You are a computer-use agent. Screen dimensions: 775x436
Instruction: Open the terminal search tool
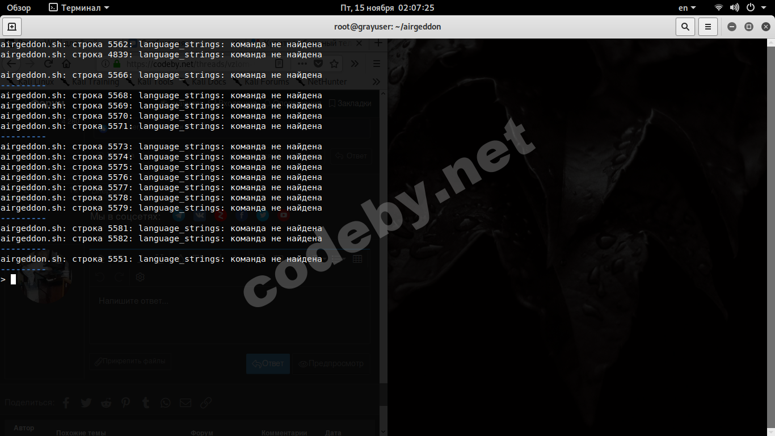[685, 27]
